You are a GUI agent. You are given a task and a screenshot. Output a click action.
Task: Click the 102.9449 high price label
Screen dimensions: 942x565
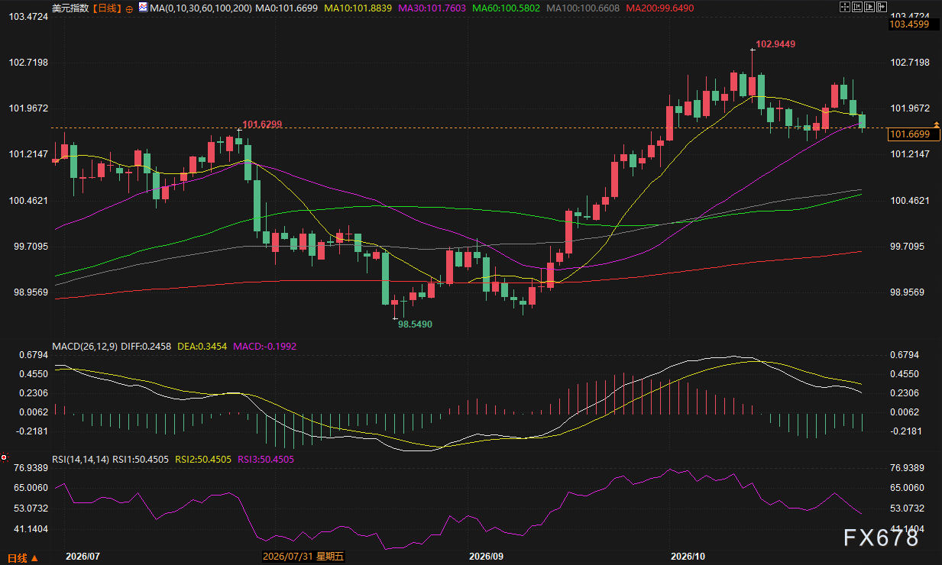(775, 44)
